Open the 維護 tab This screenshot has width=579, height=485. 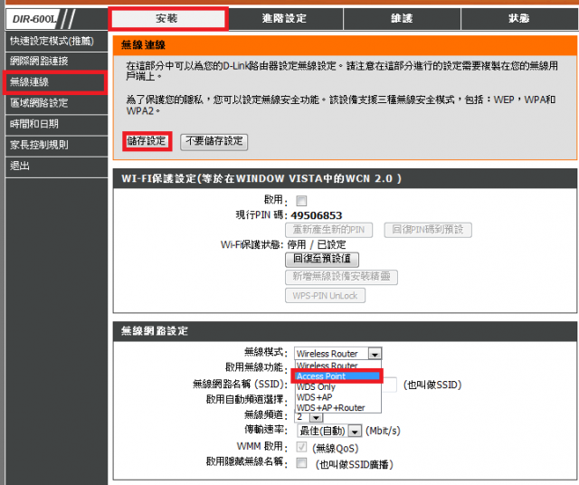coord(402,18)
